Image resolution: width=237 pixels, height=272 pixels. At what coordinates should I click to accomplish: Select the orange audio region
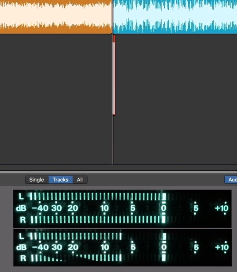[x=56, y=17]
